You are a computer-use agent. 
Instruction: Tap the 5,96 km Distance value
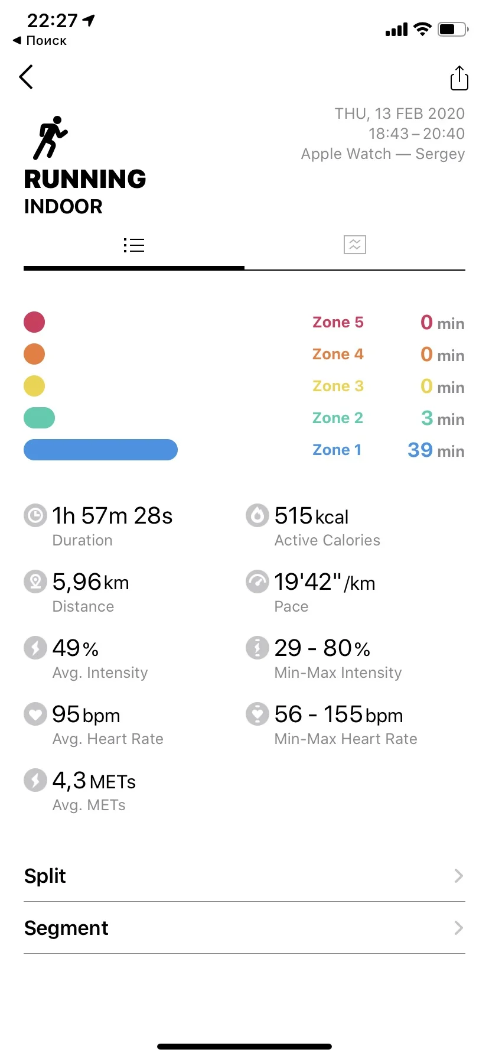(x=90, y=582)
